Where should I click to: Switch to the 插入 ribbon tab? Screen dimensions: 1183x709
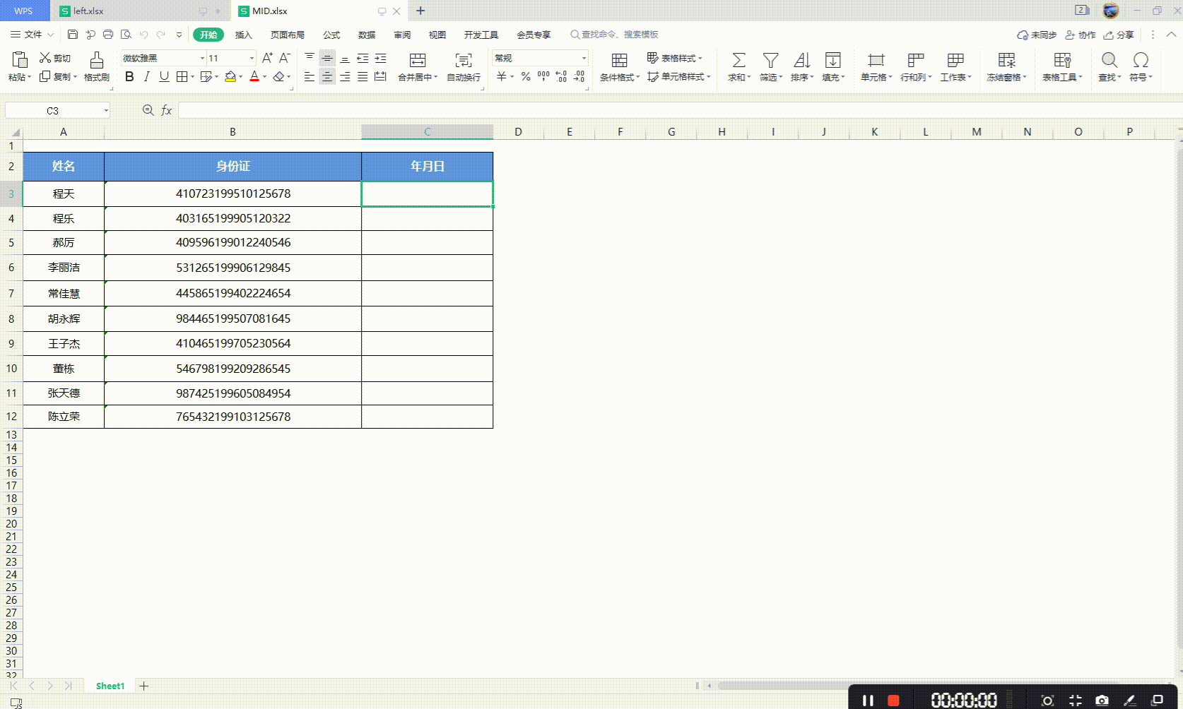click(243, 35)
